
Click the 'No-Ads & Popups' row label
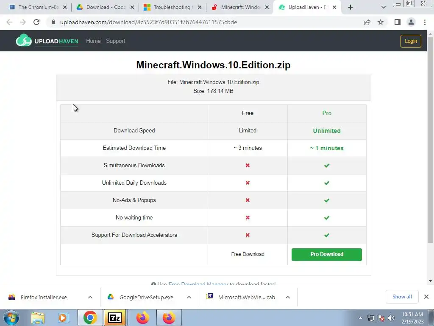tap(134, 200)
